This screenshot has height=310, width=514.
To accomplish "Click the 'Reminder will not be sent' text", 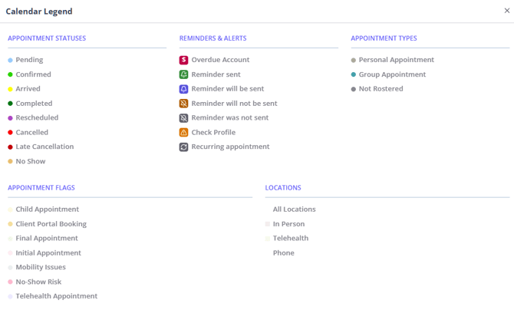I will [x=235, y=103].
